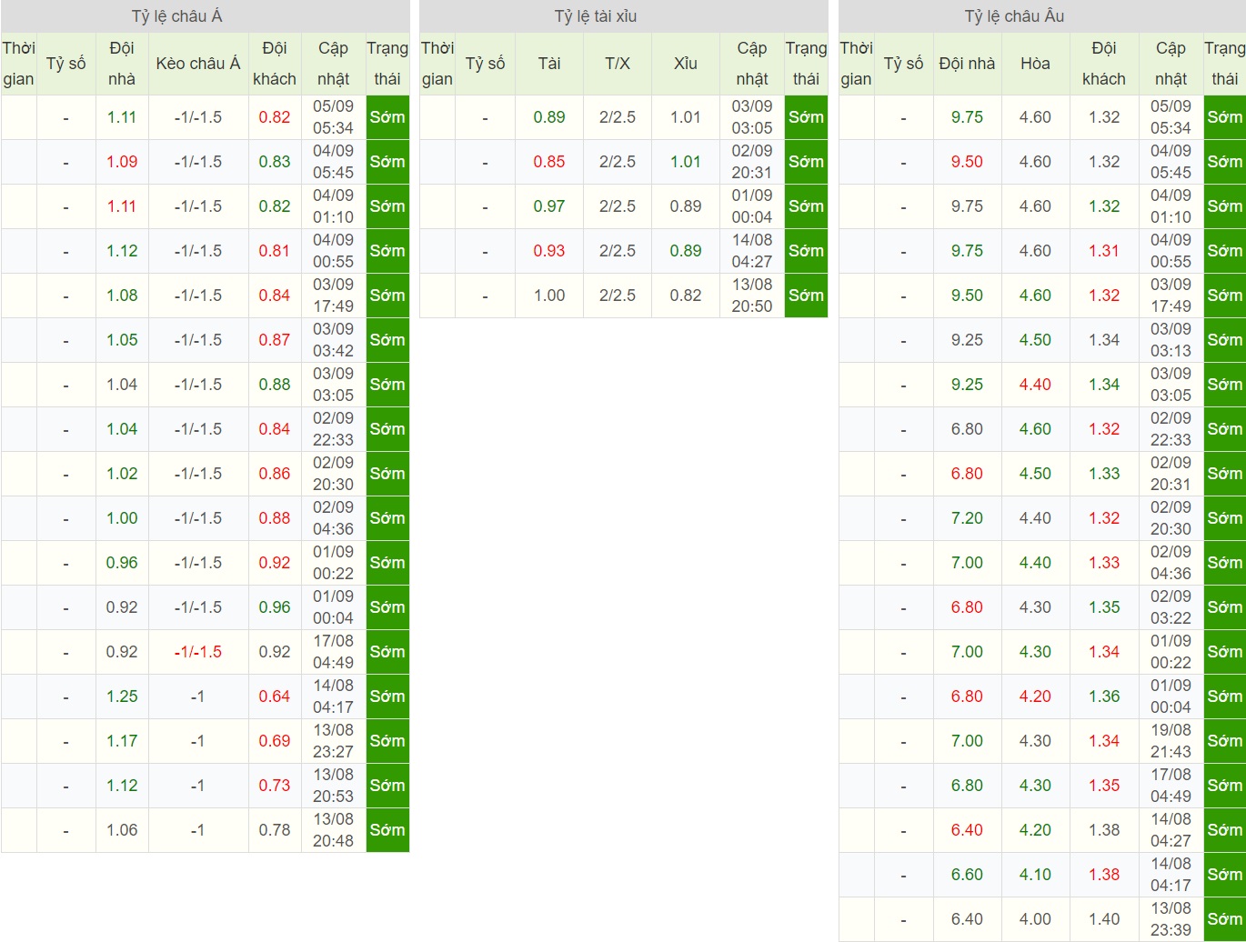Click update time '13/08 23:27' in châu Á table

[x=333, y=741]
